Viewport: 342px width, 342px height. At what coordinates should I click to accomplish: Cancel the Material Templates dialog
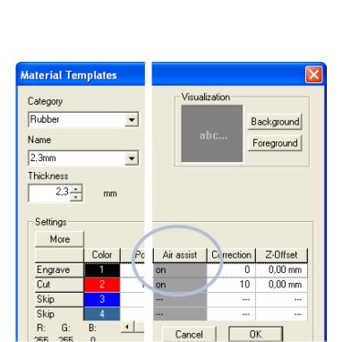189,334
